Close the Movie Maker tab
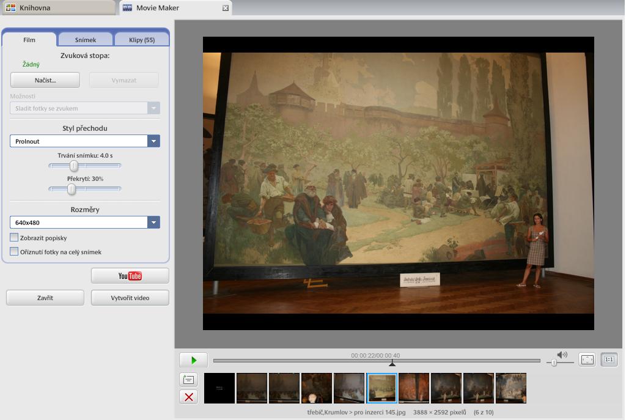The width and height of the screenshot is (626, 420). point(226,8)
